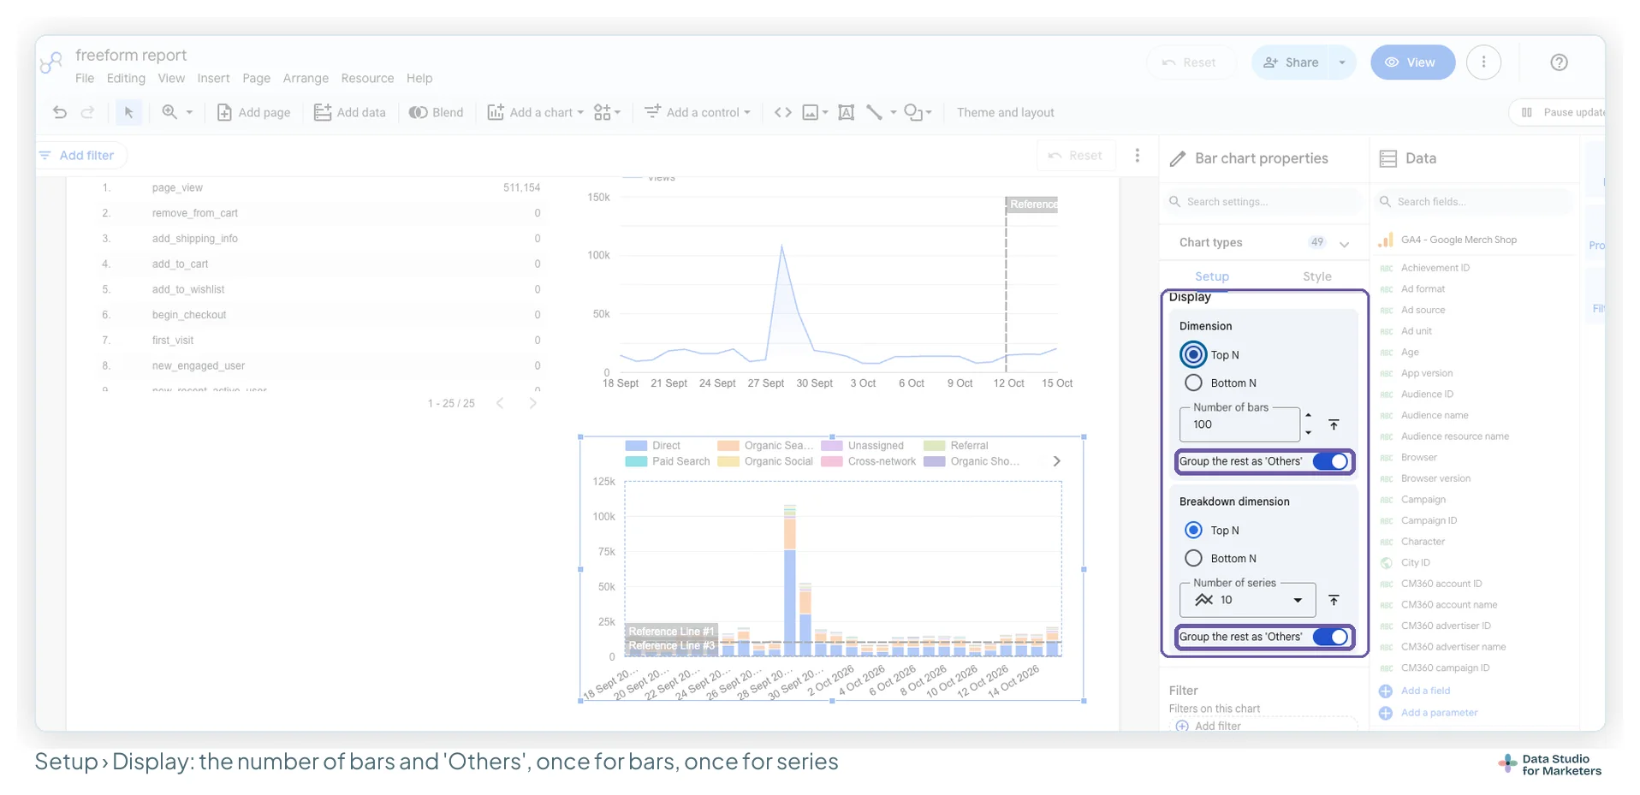The image size is (1640, 795).
Task: Go to previous table page arrow
Action: point(500,403)
